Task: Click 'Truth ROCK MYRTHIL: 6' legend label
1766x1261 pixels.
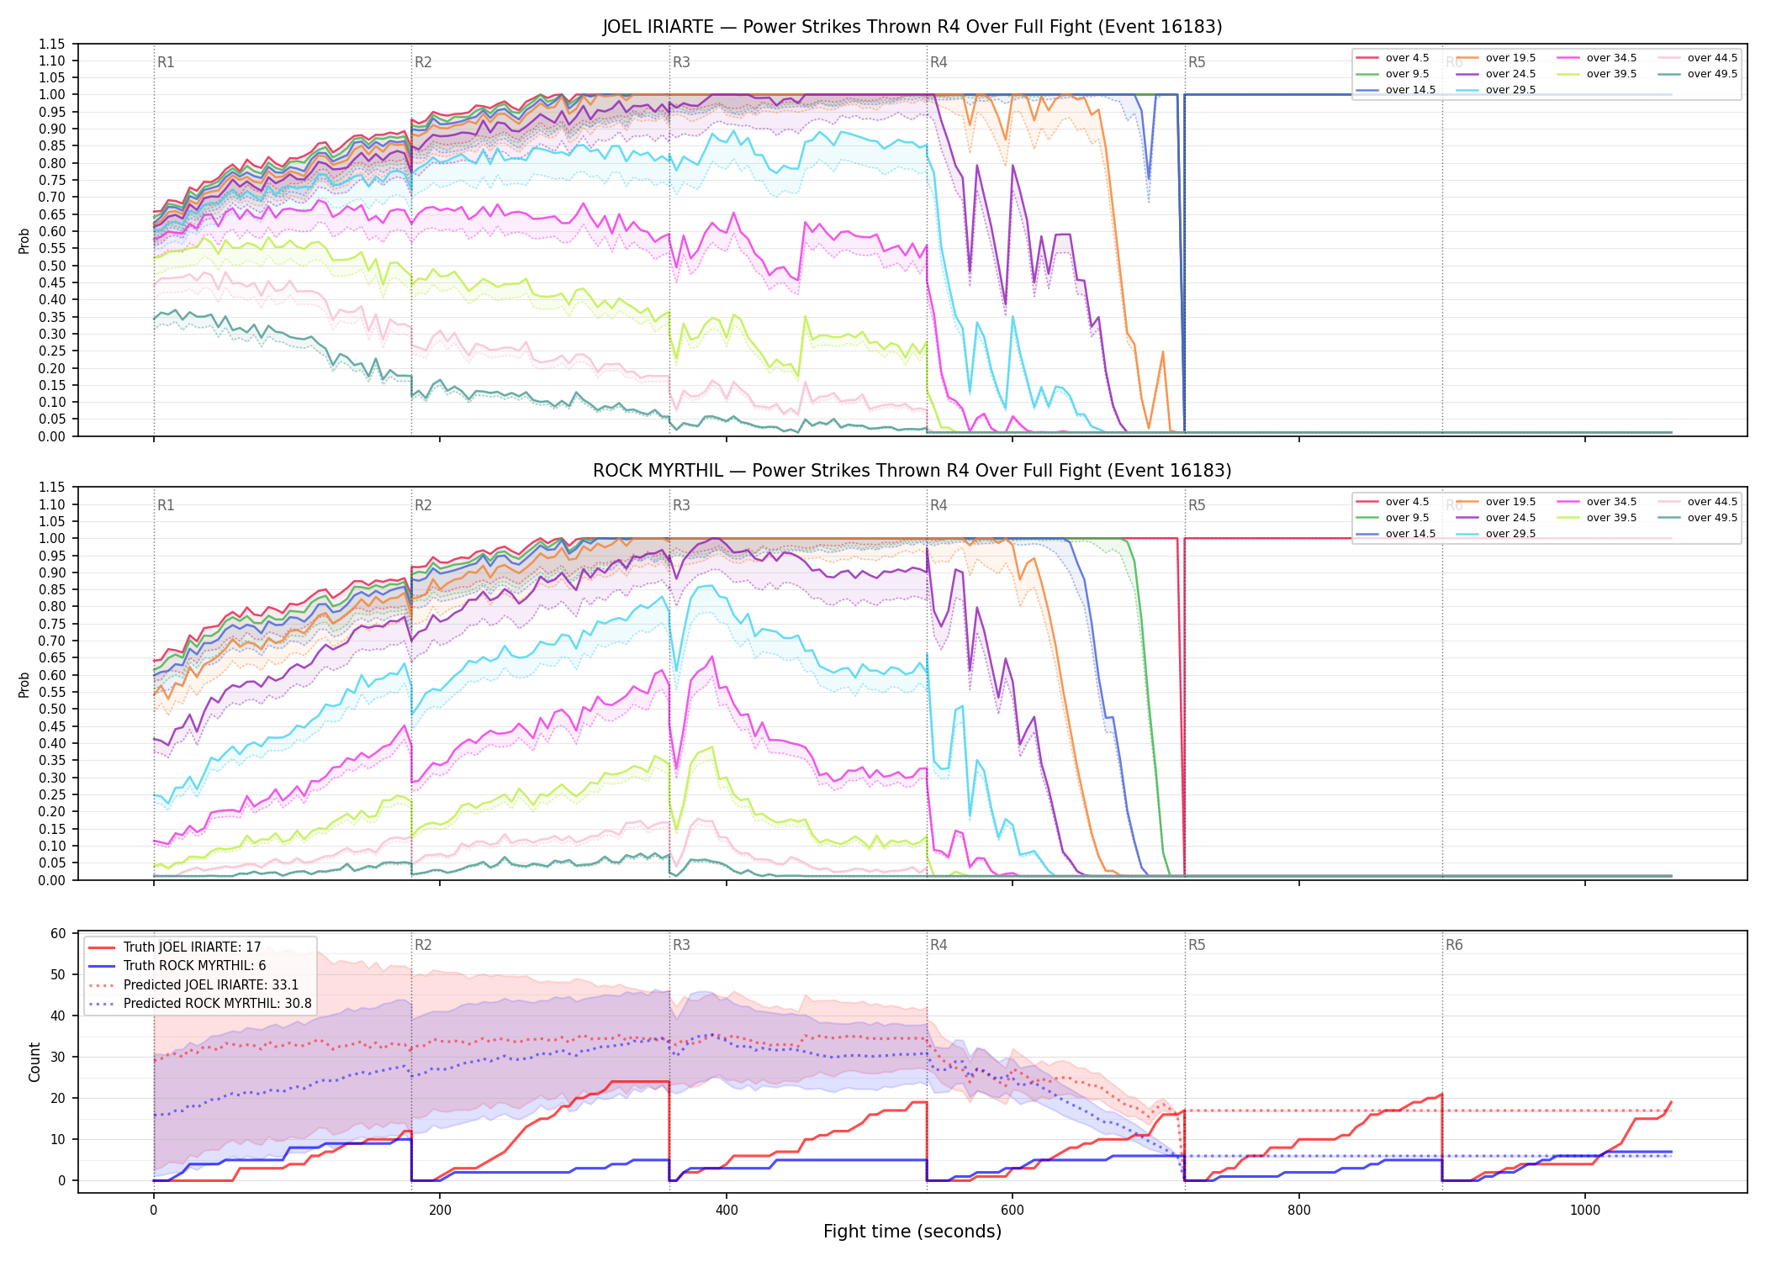Action: click(195, 966)
